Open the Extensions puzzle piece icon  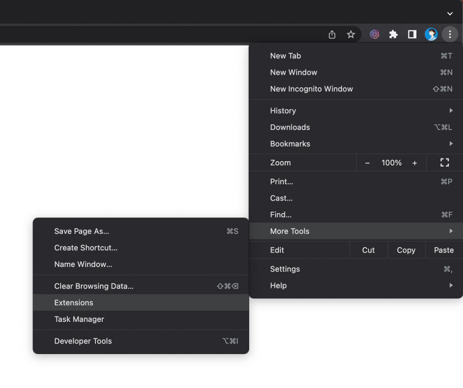[x=393, y=34]
